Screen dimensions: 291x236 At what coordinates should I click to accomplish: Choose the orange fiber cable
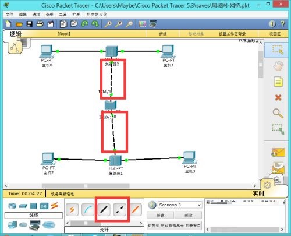tap(136, 210)
